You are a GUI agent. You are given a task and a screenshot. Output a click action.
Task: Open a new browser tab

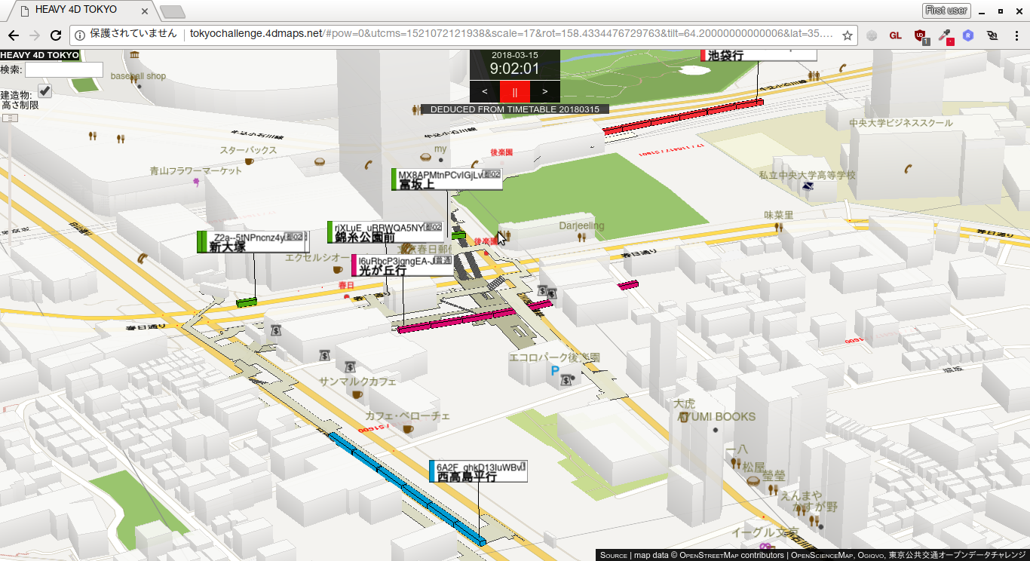pyautogui.click(x=173, y=11)
